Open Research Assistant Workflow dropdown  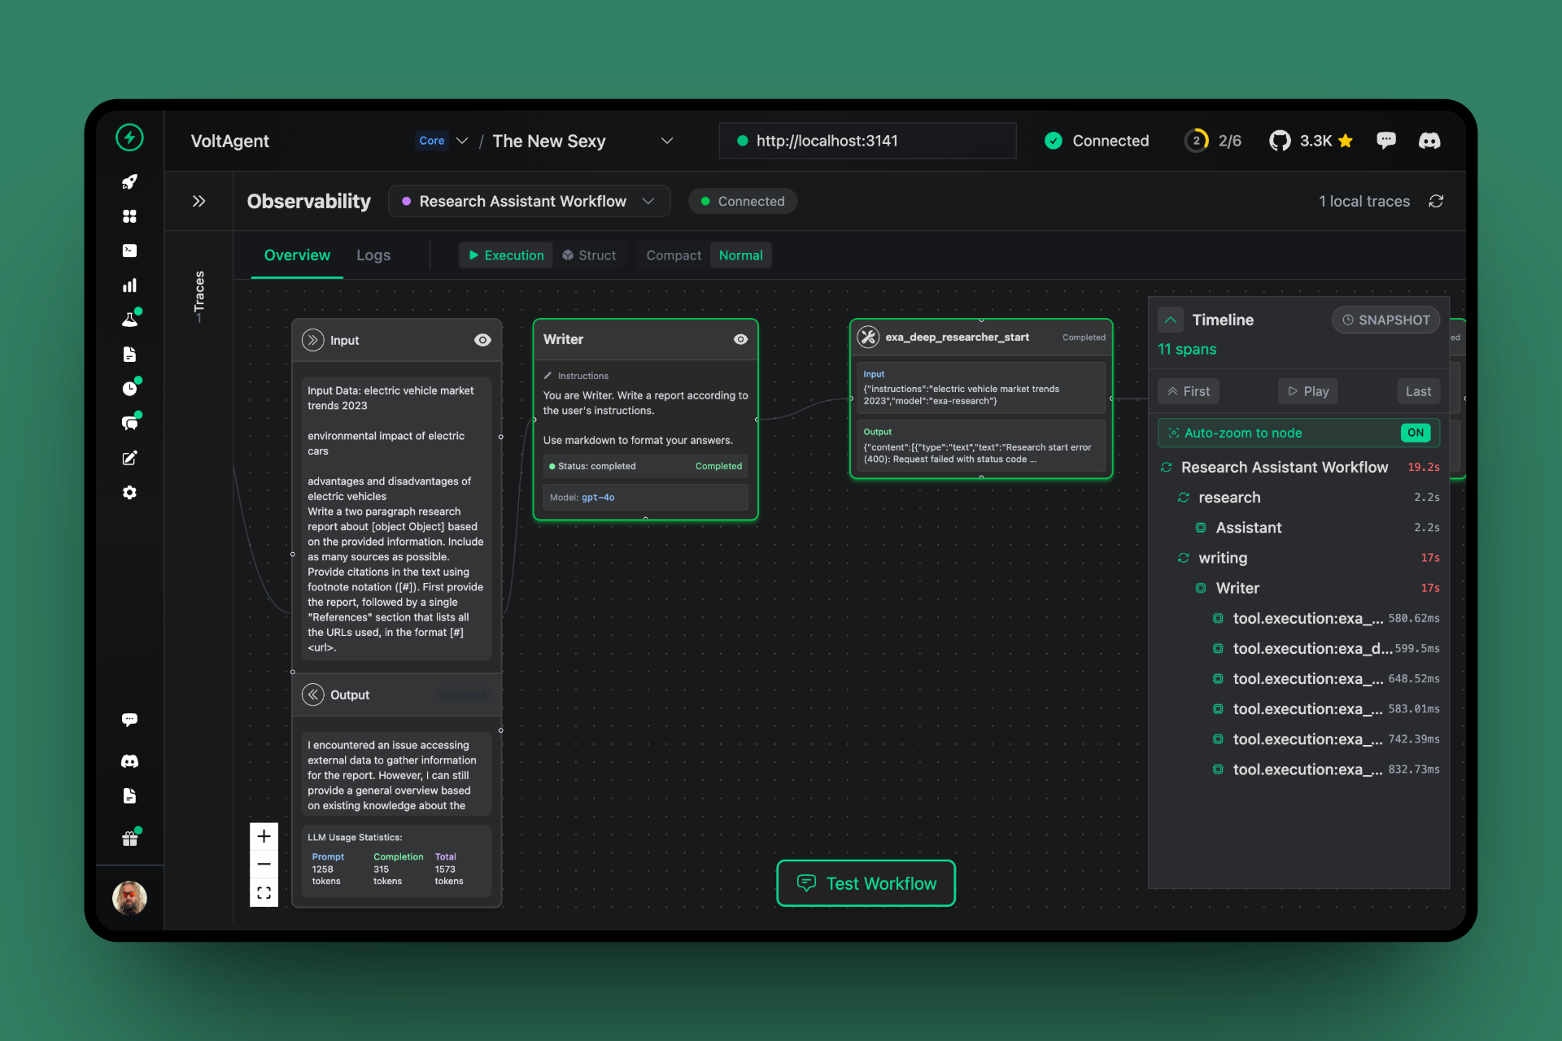(648, 201)
